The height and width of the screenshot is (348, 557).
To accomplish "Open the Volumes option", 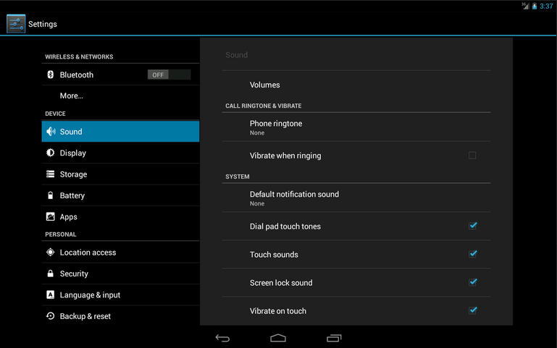I will (x=356, y=85).
